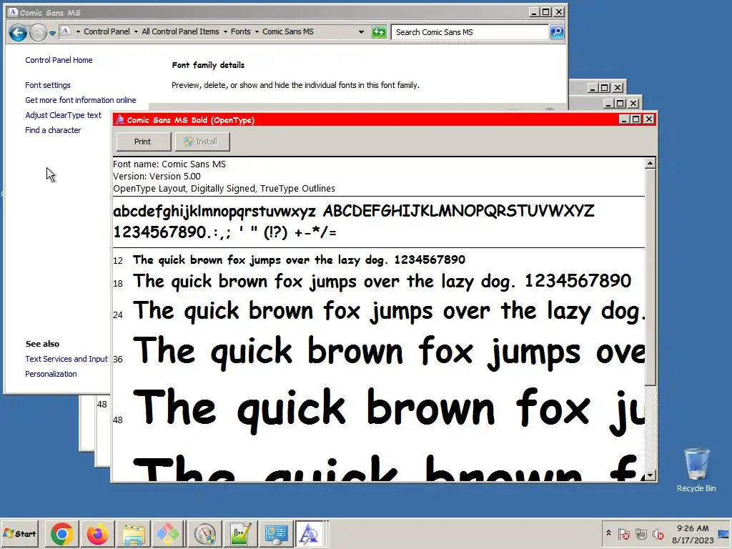
Task: Select Control Panel breadcrumb in address bar
Action: pyautogui.click(x=107, y=31)
